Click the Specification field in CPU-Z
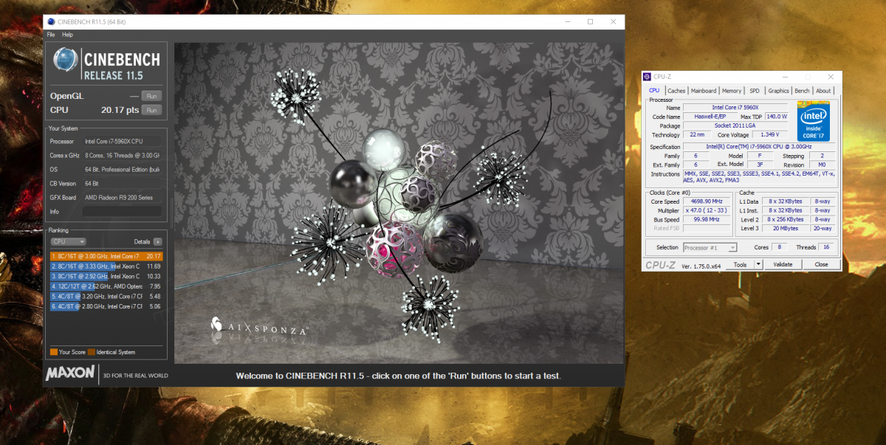886x445 pixels. click(x=760, y=146)
